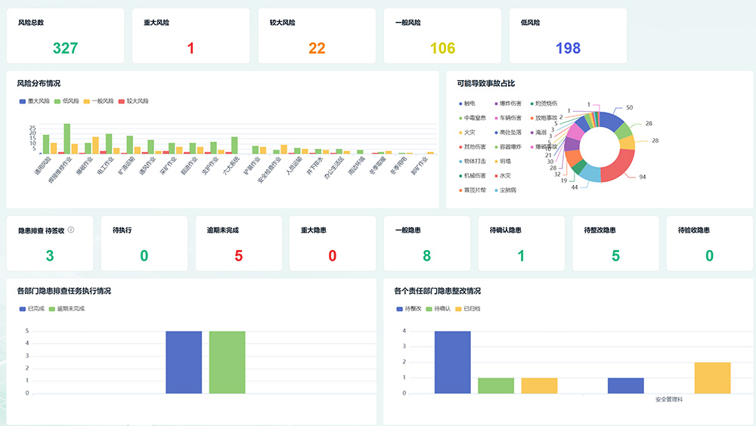Click the 人员运输 axis label
Screen dimensions: 756x426
tap(294, 165)
